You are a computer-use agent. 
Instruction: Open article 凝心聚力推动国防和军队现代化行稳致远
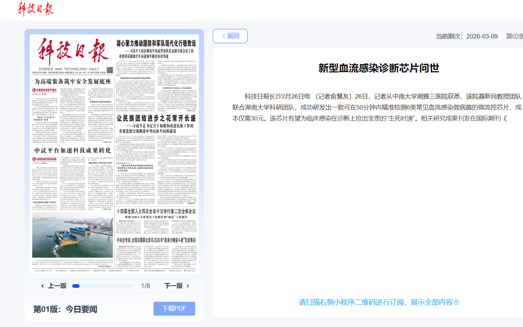(156, 43)
